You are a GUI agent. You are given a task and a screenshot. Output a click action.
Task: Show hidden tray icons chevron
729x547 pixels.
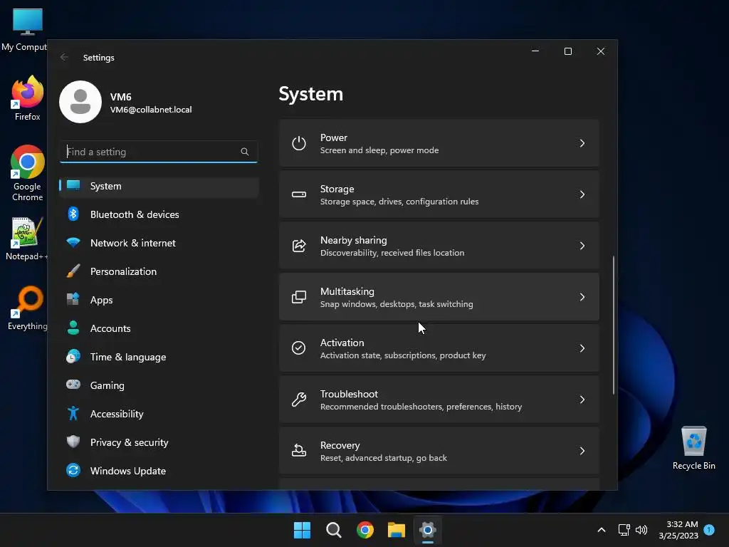(x=601, y=530)
